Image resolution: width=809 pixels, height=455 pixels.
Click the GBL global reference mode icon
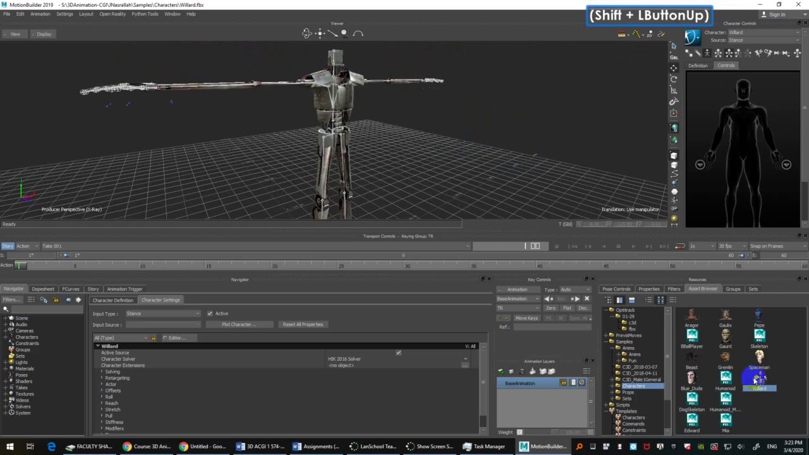pyautogui.click(x=674, y=57)
